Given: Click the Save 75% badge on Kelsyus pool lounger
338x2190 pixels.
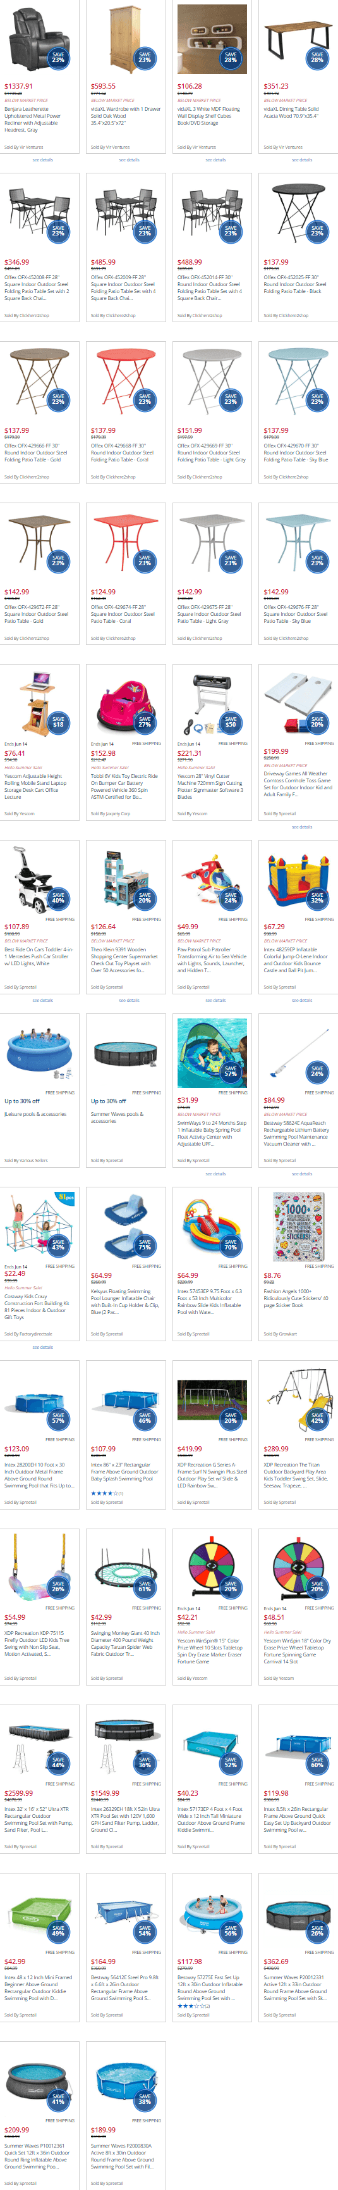Looking at the screenshot, I should (145, 1244).
